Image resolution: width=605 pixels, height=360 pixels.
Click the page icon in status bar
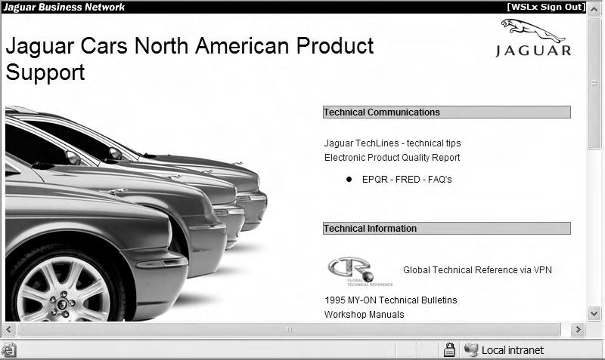(8, 350)
